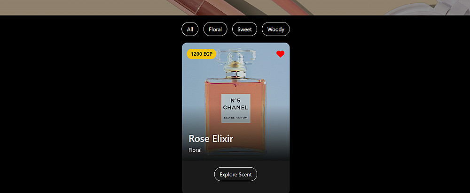Switch to the Woody filter
Image resolution: width=470 pixels, height=193 pixels.
[276, 29]
